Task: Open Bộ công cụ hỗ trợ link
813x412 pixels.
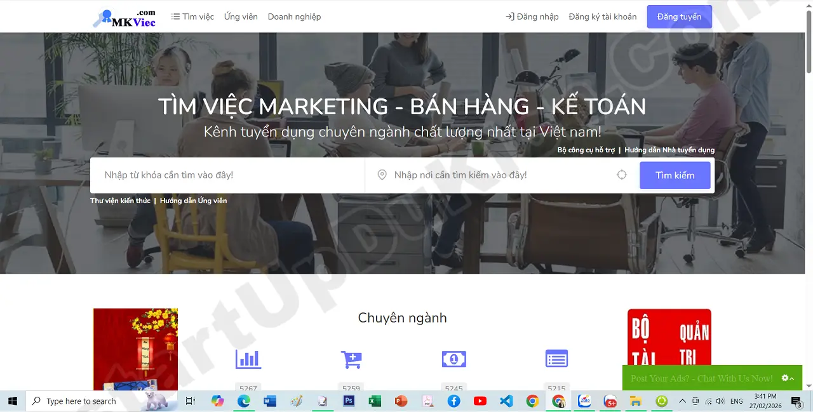Action: coord(586,150)
